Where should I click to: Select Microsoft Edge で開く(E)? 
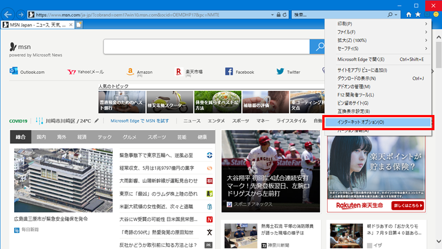pyautogui.click(x=378, y=59)
